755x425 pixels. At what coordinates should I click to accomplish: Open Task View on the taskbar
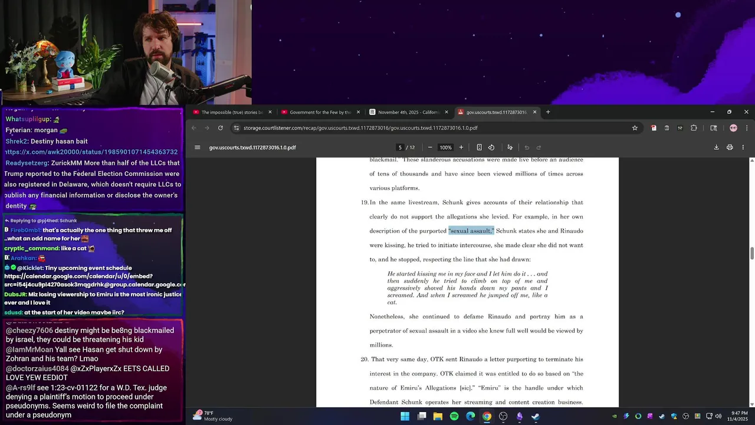(422, 416)
